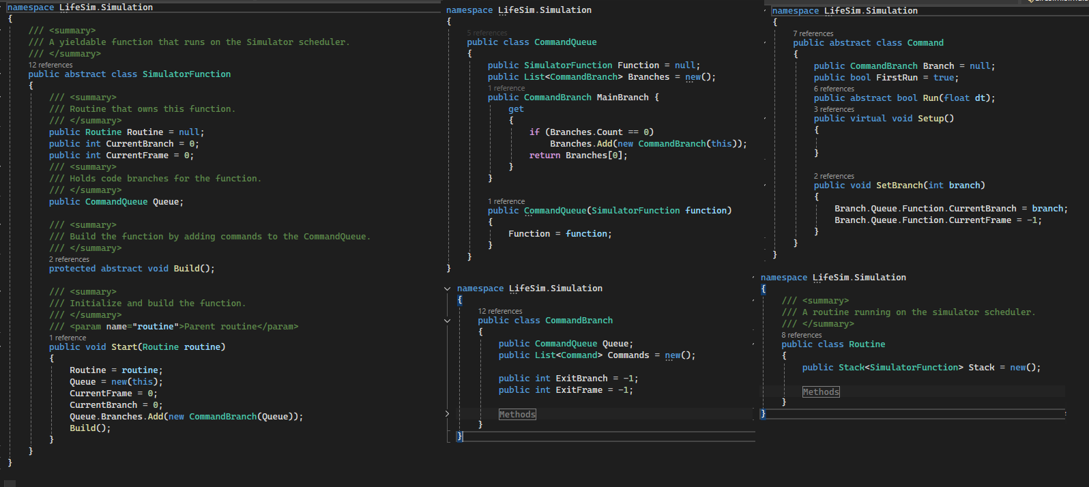The image size is (1089, 487).
Task: Show 1 reference above CommandQueue constructor
Action: tap(506, 201)
